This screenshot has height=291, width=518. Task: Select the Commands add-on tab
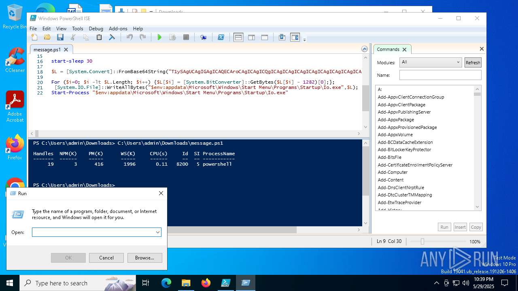pos(388,49)
